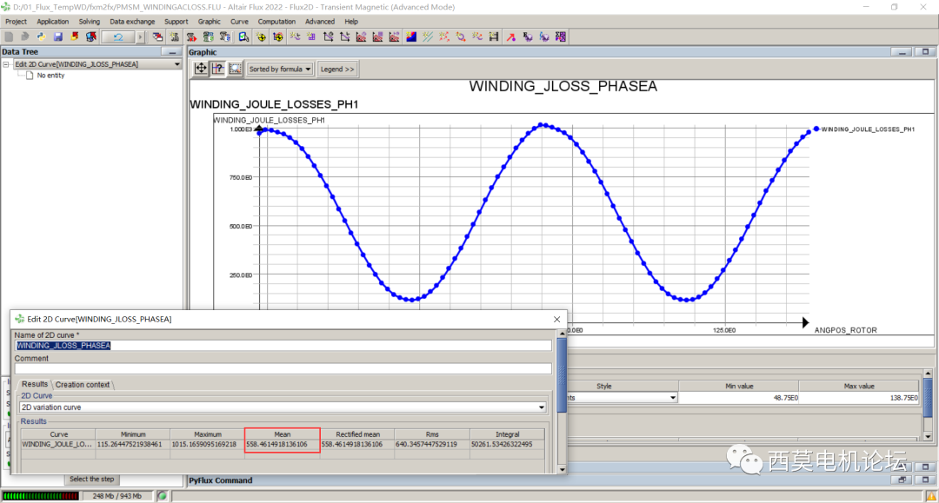Click the Minimum value 115.26447521938461 cell

pos(133,445)
